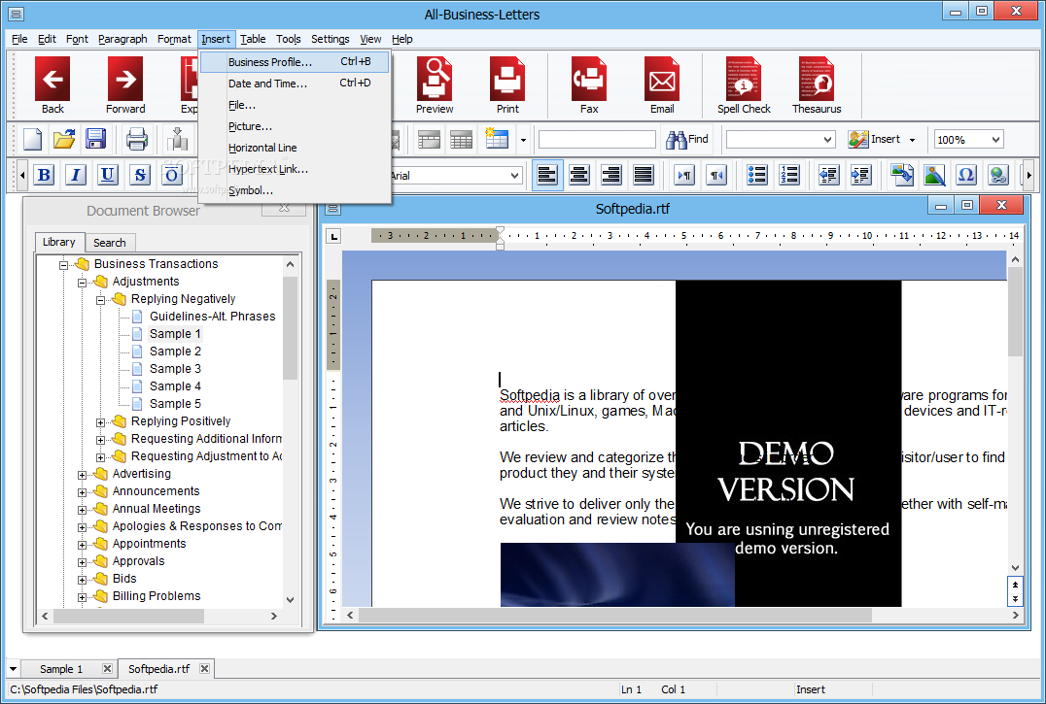Image resolution: width=1046 pixels, height=704 pixels.
Task: Send document via Fax icon
Action: coord(589,85)
